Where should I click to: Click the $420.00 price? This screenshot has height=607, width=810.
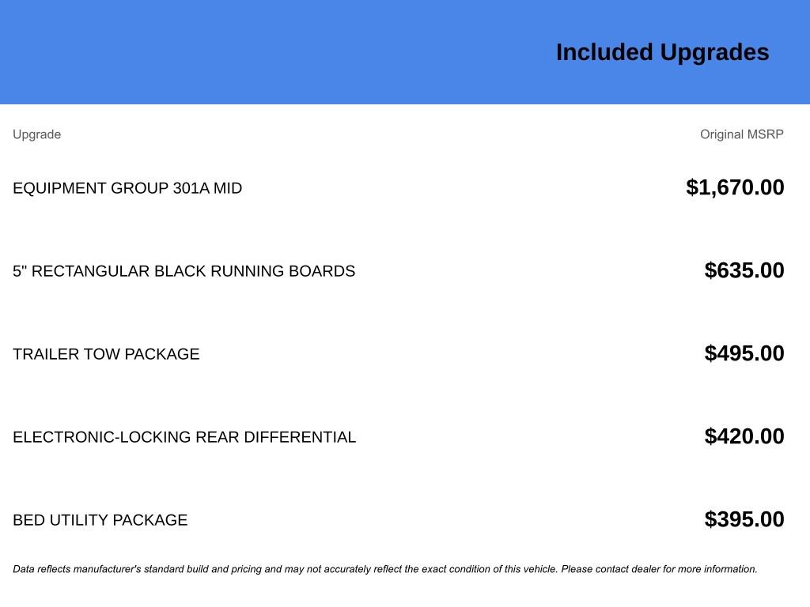pos(744,436)
